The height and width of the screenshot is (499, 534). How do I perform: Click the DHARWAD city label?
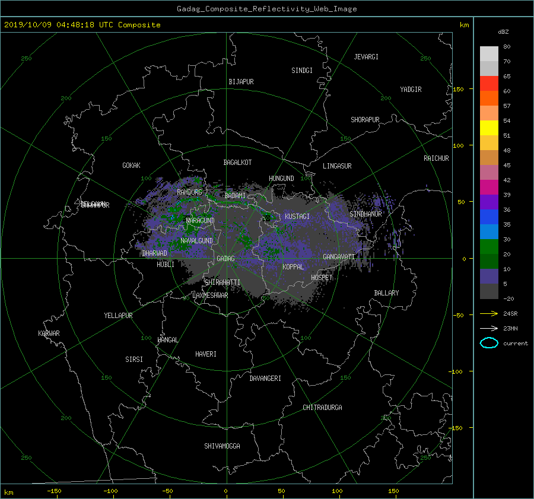154,253
